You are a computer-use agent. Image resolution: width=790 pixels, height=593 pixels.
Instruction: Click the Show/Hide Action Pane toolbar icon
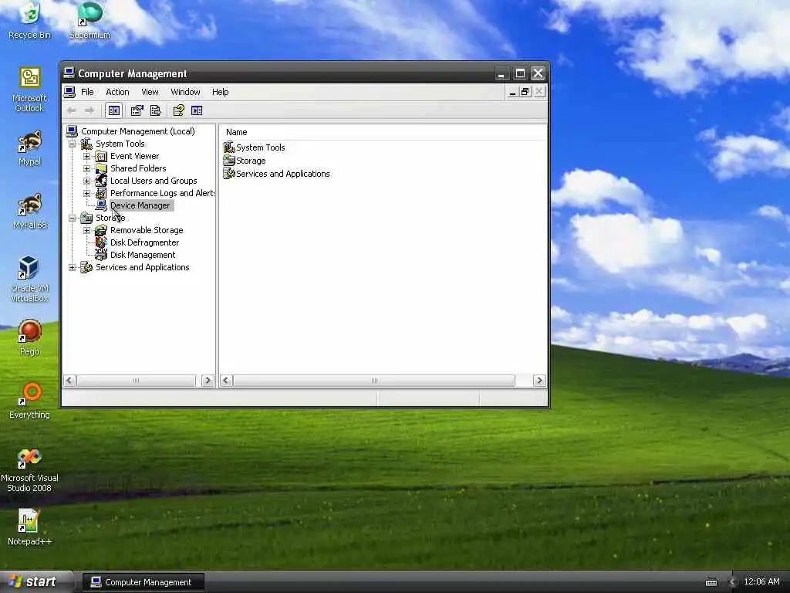[197, 110]
